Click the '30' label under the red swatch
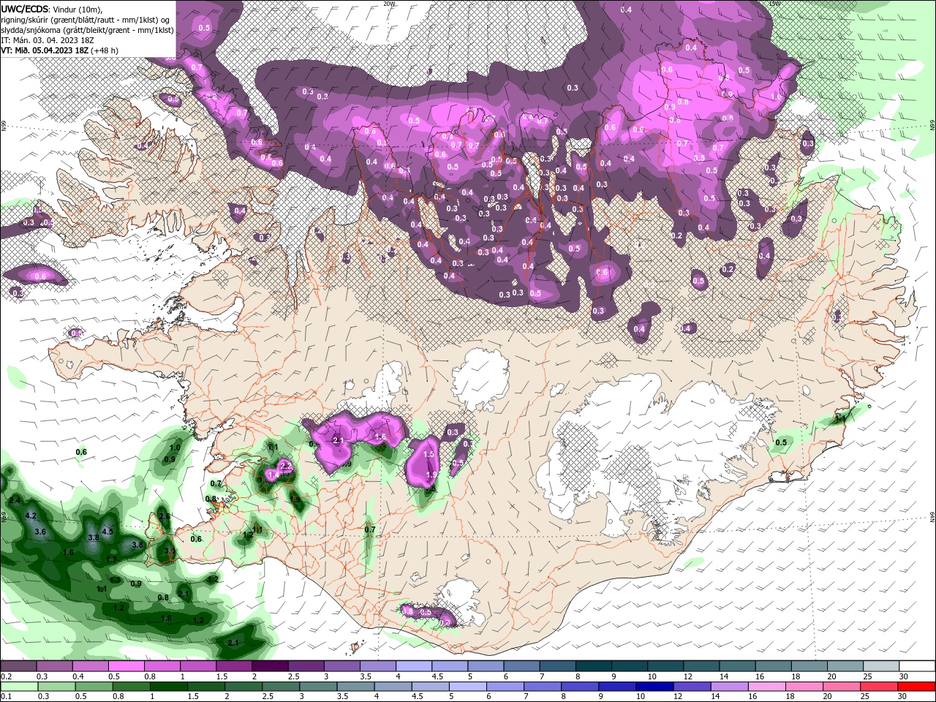The height and width of the screenshot is (702, 936). click(x=902, y=697)
